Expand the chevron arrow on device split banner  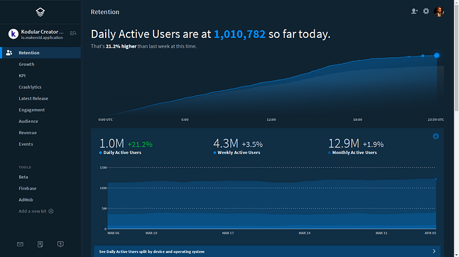pyautogui.click(x=434, y=252)
